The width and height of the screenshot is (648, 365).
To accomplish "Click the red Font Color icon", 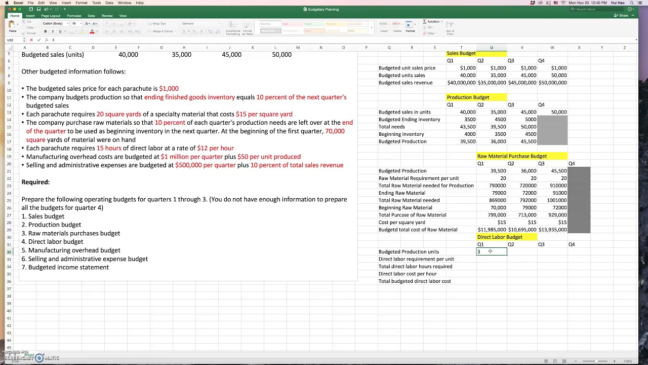I will pos(92,31).
